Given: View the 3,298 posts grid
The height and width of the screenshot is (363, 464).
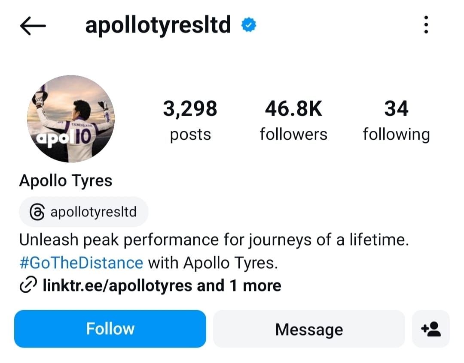Looking at the screenshot, I should (x=190, y=120).
